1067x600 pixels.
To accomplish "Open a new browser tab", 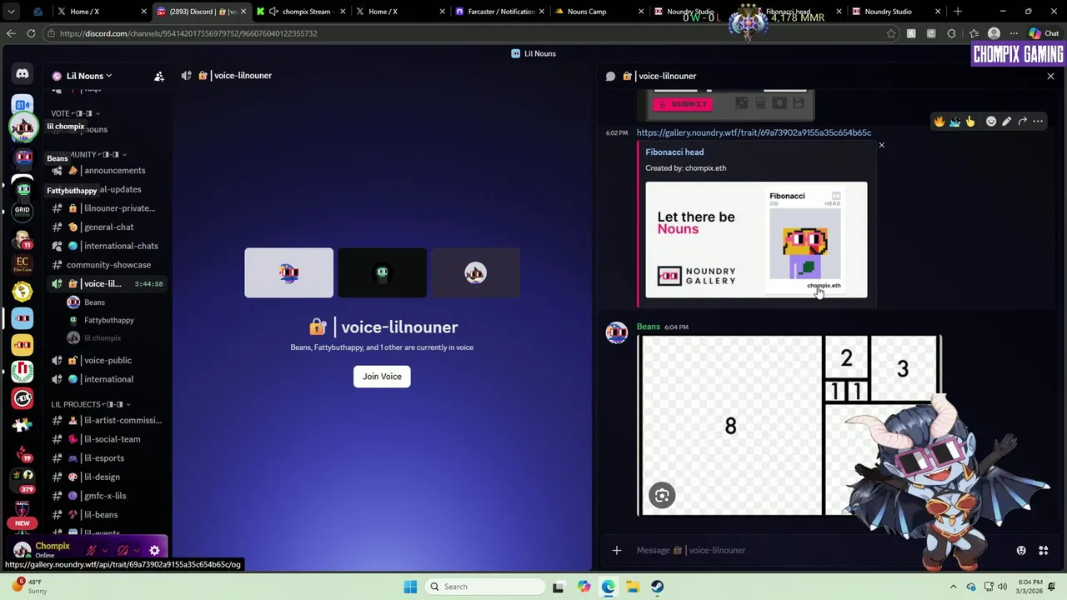I will tap(958, 12).
